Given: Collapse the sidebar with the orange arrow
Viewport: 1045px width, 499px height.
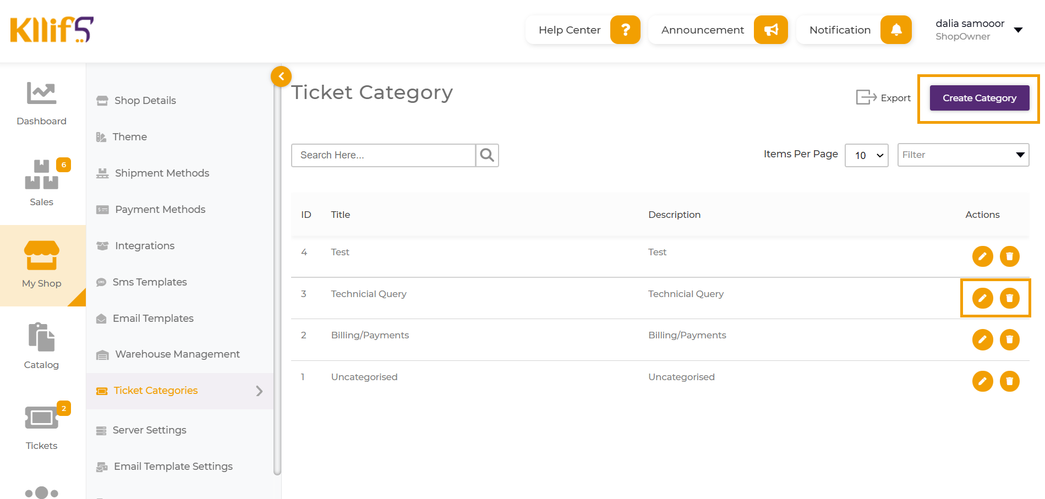Looking at the screenshot, I should 281,76.
